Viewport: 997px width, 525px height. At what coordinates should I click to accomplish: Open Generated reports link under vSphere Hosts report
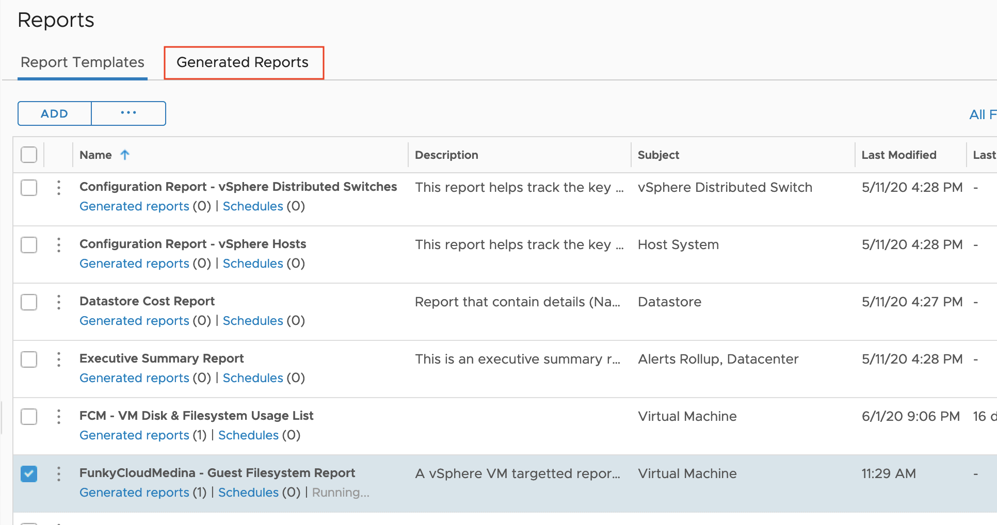(x=134, y=264)
